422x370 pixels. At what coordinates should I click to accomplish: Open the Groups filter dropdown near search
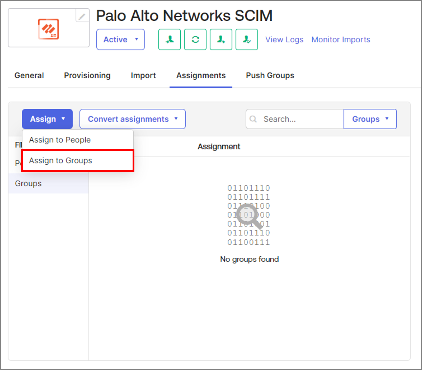(x=370, y=119)
